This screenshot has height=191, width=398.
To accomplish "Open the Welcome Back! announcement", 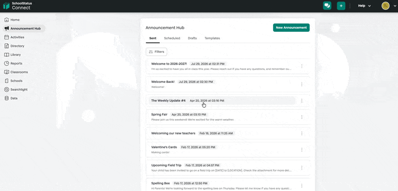I will 228,84.
